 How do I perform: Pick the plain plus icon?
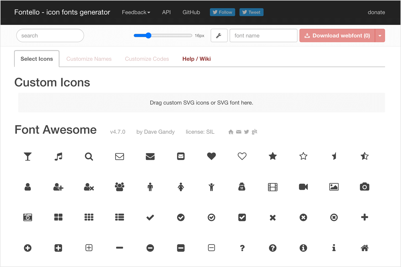point(365,217)
